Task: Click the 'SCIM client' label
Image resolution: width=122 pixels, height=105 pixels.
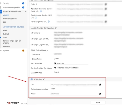Action: 38,79
